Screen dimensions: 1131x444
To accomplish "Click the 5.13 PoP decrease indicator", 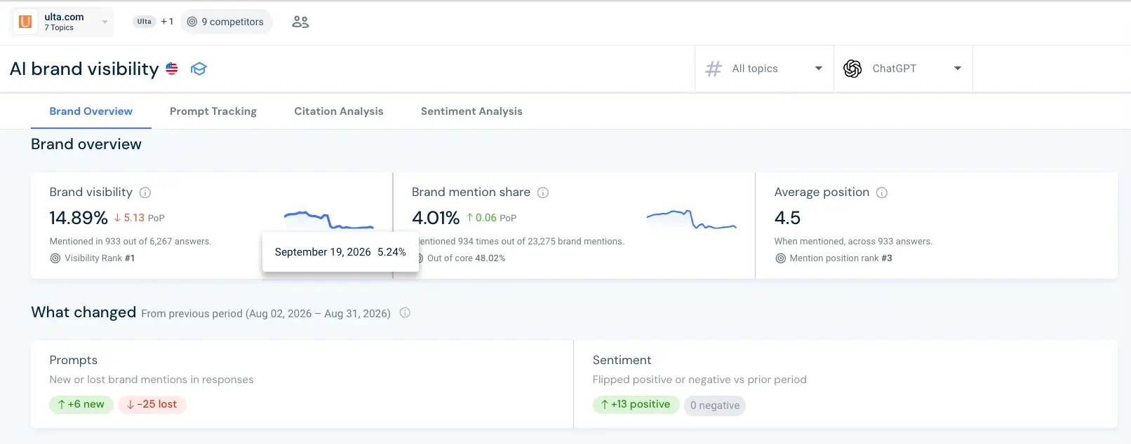I will coord(139,218).
